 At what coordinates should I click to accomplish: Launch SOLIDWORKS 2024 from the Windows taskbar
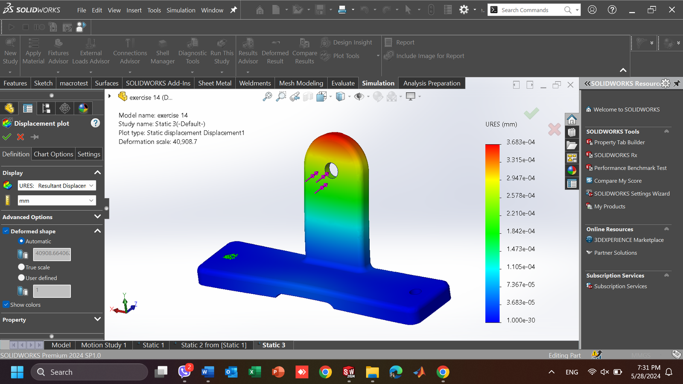pos(349,372)
